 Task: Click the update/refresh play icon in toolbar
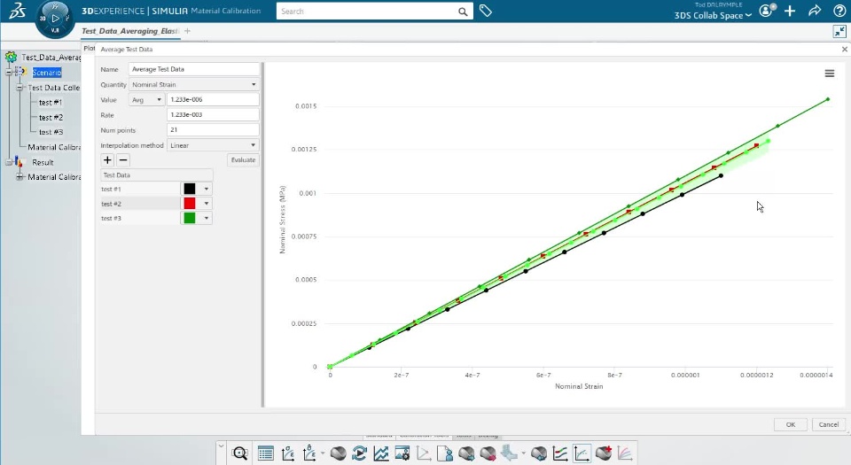point(359,453)
